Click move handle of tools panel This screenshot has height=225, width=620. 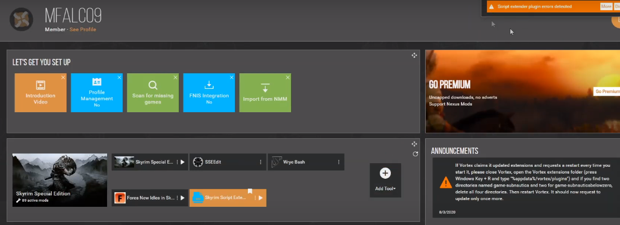click(414, 144)
